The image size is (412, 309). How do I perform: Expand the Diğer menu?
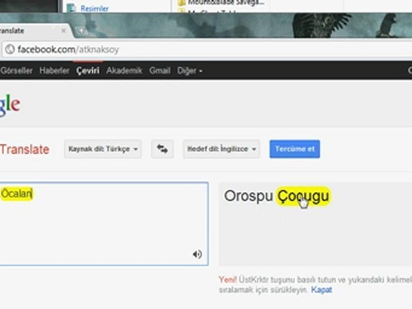[190, 71]
